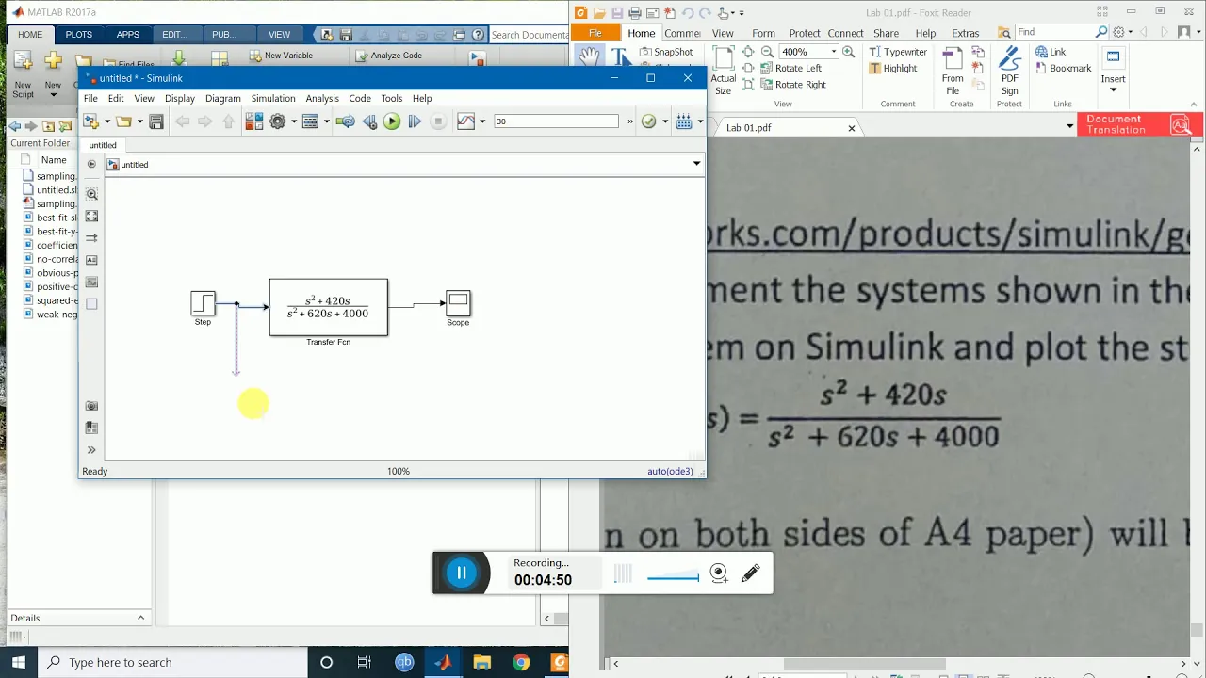Click the Chrome icon in Windows taskbar
Screen dimensions: 1206x678
521,662
